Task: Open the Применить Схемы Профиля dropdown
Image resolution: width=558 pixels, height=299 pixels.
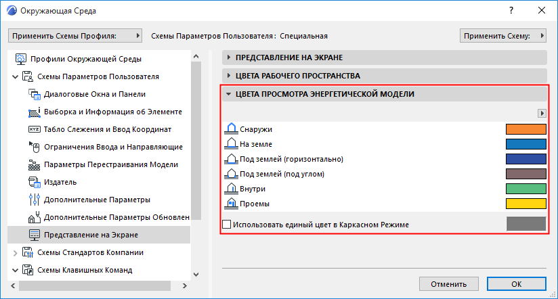Action: (75, 36)
